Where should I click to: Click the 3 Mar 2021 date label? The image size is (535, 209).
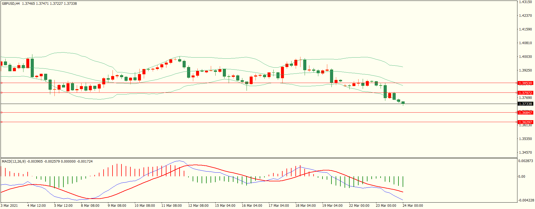(x=9, y=206)
